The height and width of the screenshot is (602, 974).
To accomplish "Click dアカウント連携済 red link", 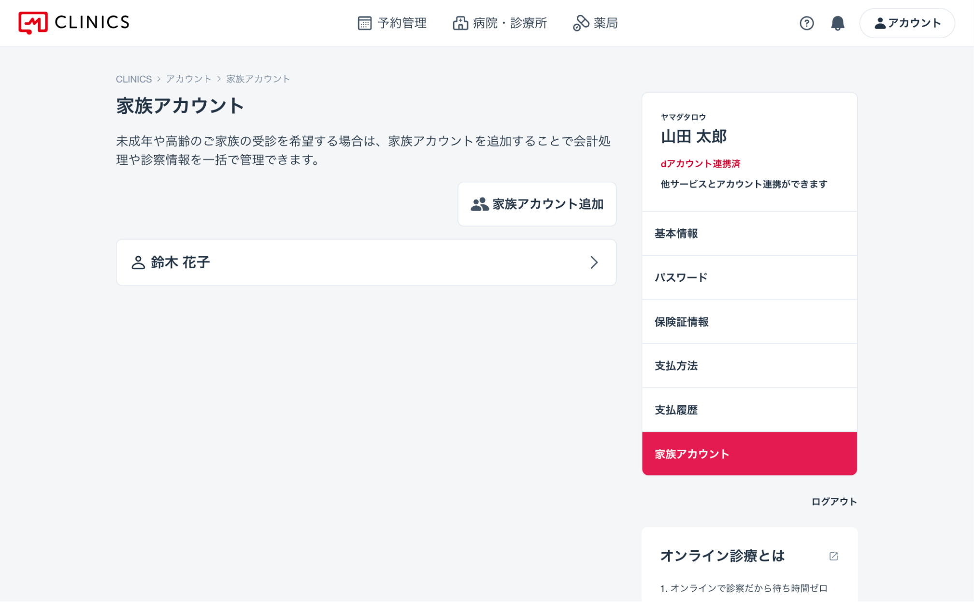I will pyautogui.click(x=700, y=164).
